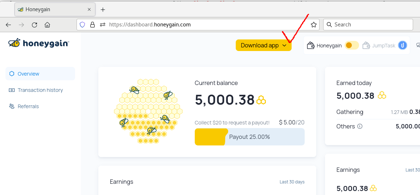Click honeycomb icon beside Earned today amount

click(x=382, y=96)
